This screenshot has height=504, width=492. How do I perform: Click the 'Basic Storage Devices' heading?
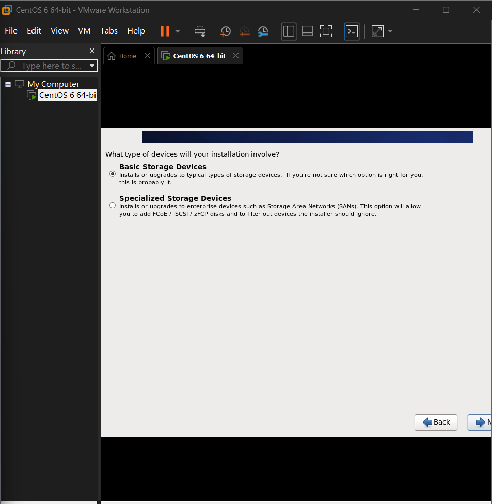pos(163,167)
